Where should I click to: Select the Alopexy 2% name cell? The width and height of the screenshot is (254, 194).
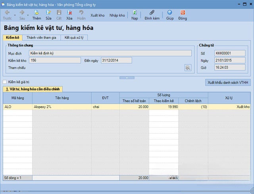point(62,107)
